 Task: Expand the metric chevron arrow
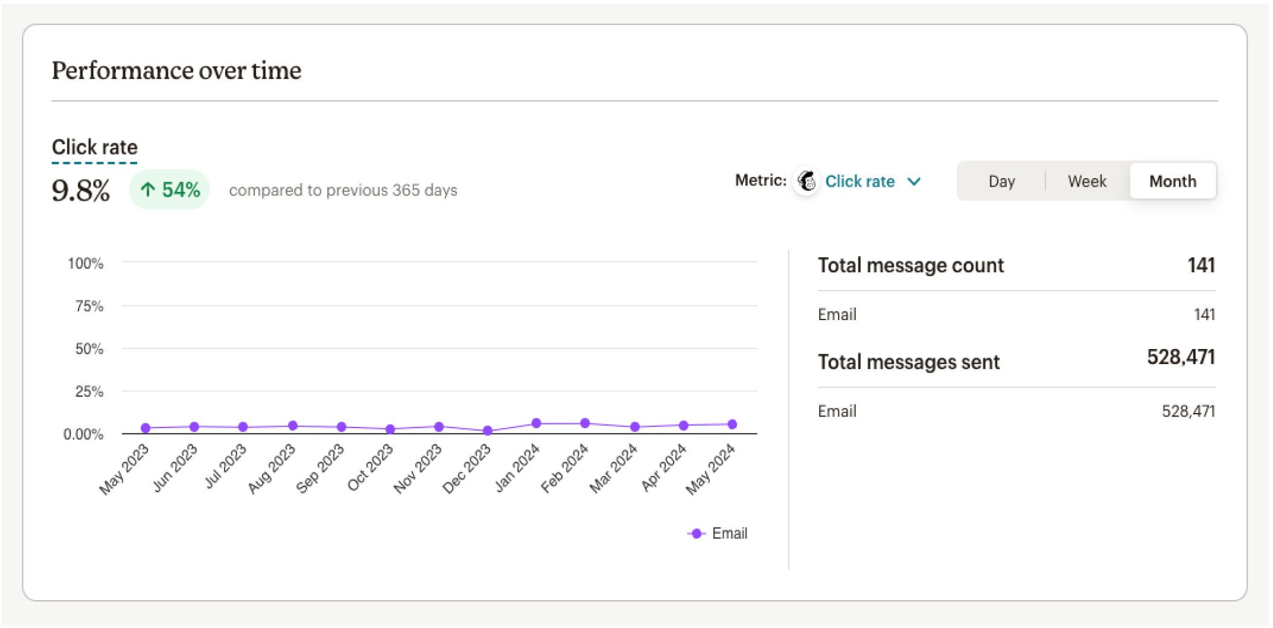[914, 182]
